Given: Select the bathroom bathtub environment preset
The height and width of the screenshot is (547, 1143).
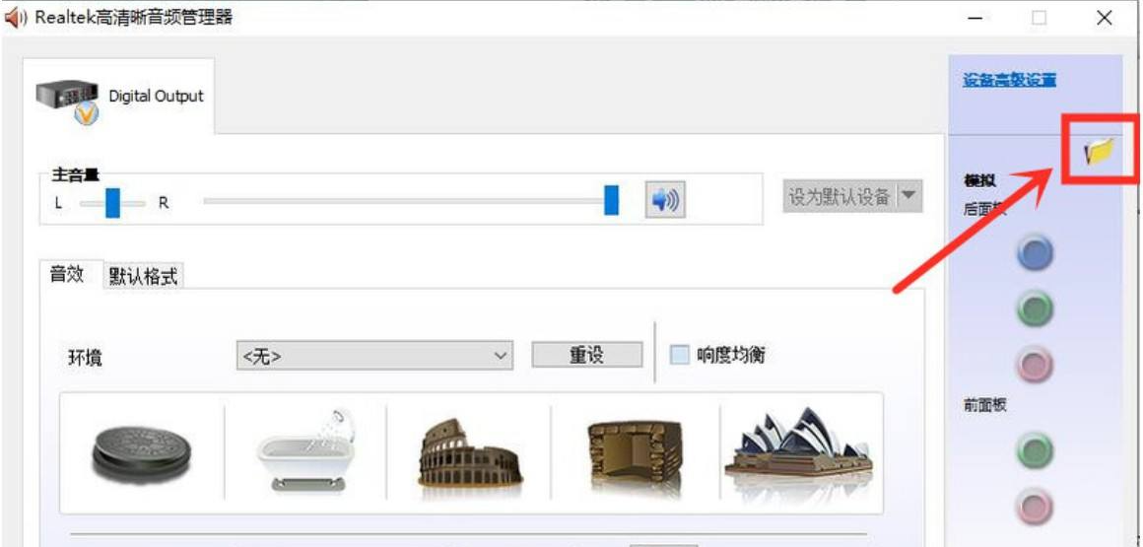Looking at the screenshot, I should [x=304, y=452].
